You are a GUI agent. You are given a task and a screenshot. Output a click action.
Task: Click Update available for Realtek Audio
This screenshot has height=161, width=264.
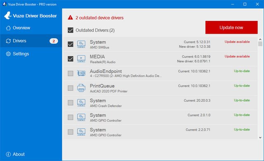237,56
